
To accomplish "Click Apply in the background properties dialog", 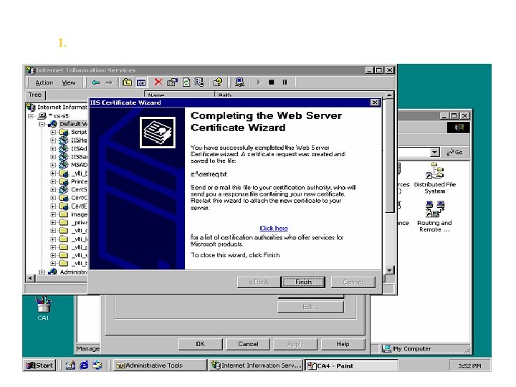I will coord(295,344).
